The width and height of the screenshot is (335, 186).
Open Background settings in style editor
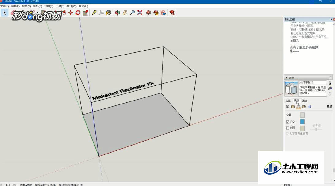click(x=298, y=107)
